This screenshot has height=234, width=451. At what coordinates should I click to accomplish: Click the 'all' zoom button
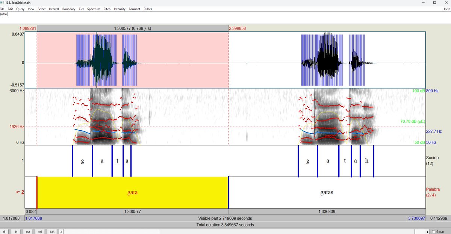tap(5, 231)
